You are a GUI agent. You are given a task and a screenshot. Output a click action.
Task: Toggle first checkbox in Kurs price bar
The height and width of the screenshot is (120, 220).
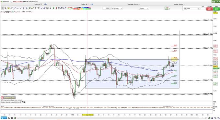(x=11, y=12)
